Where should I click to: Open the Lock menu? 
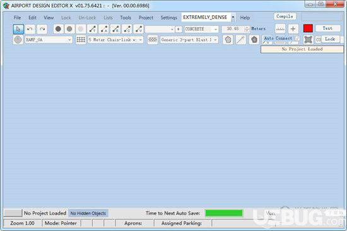(x=66, y=18)
